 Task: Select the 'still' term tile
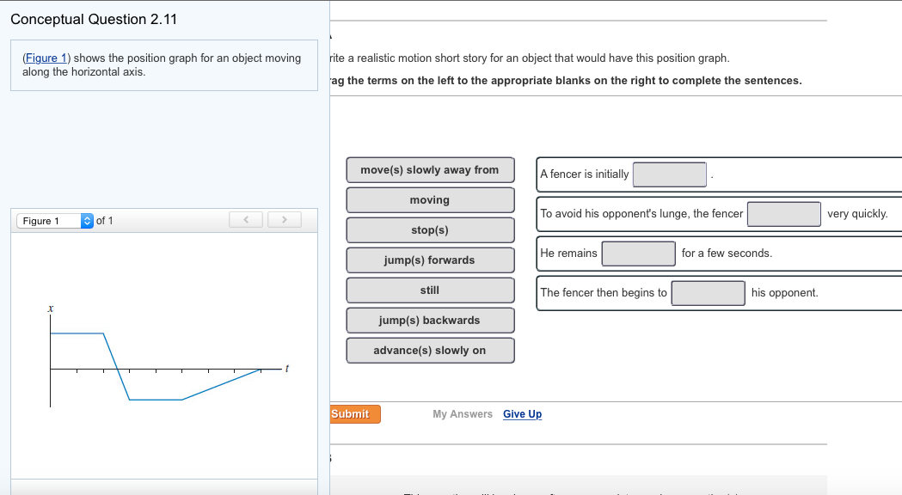tap(430, 290)
